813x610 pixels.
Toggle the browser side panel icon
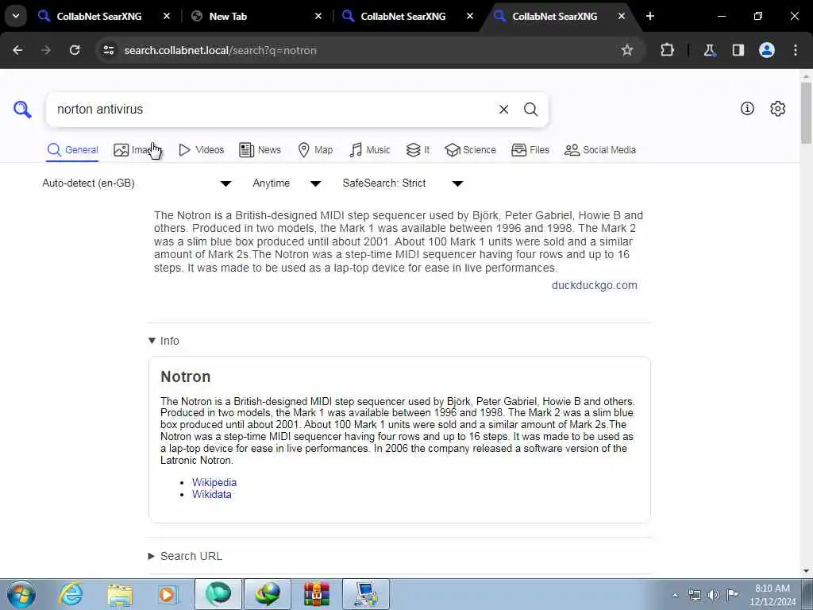738,50
